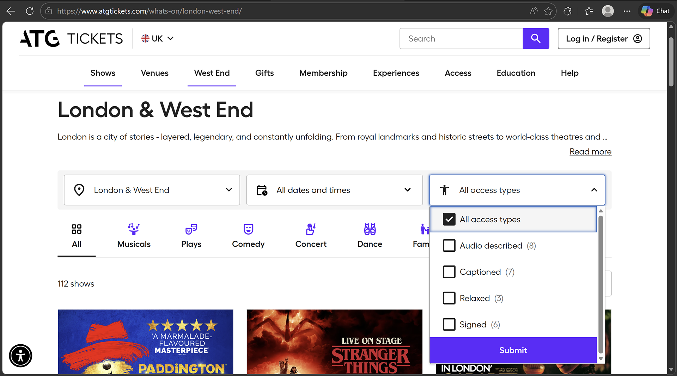
Task: Submit the access type filter
Action: 513,350
